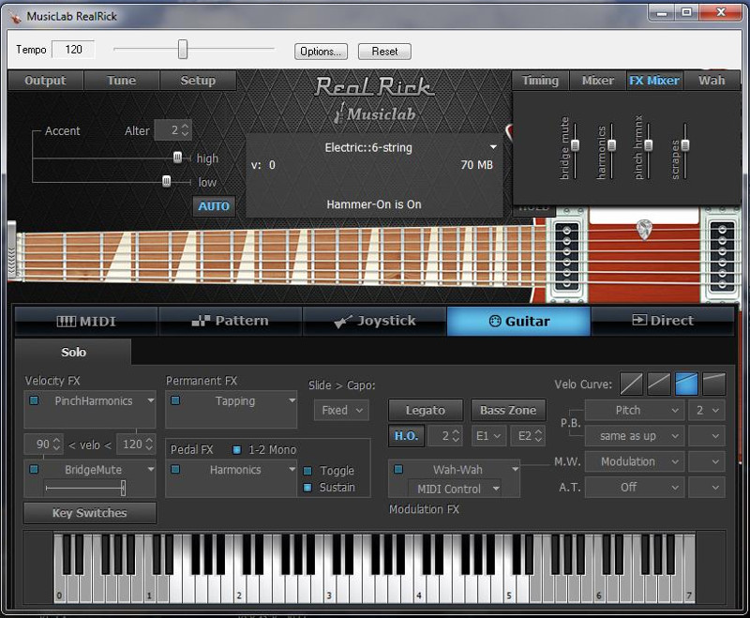Screen dimensions: 750x618
Task: Open the A.T. Off dropdown
Action: point(635,488)
